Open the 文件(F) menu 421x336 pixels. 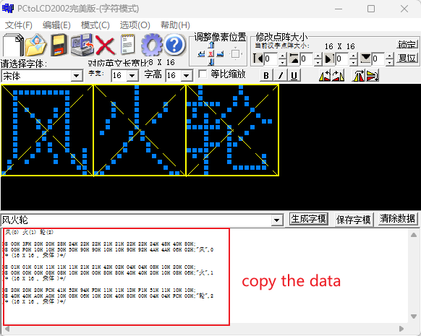[x=19, y=25]
